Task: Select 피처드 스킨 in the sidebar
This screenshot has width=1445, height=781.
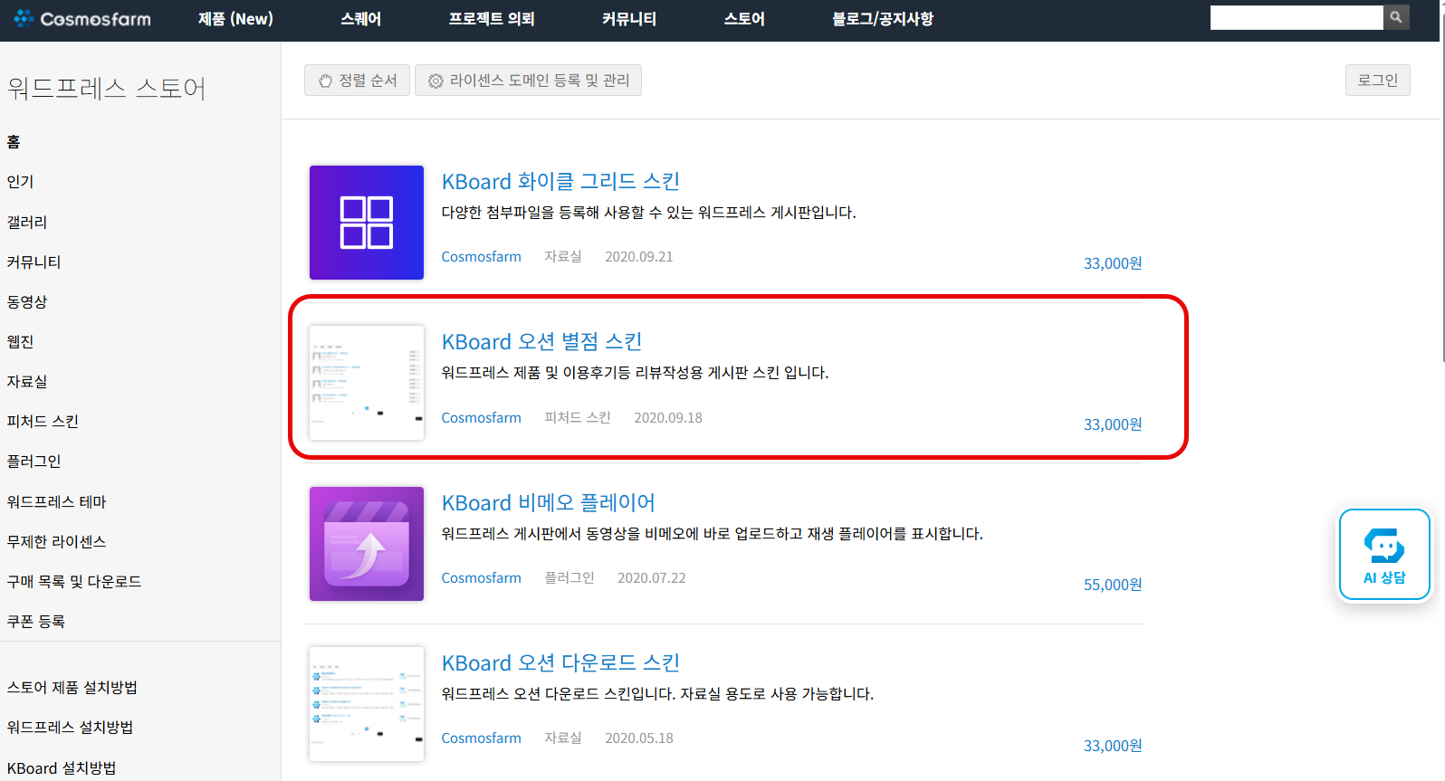Action: [43, 421]
